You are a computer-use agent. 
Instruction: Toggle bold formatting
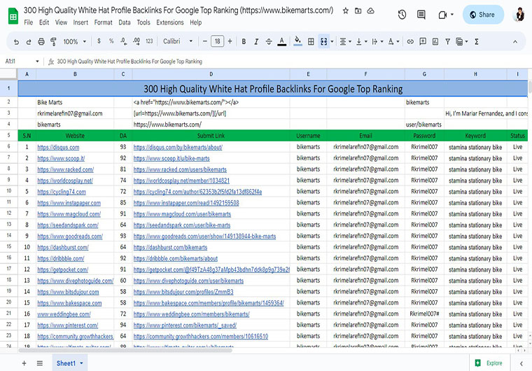(244, 41)
